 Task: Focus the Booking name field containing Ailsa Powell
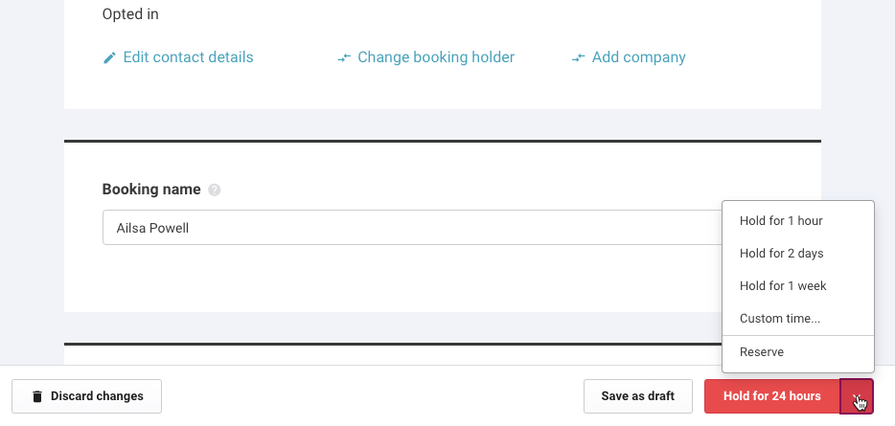[410, 228]
